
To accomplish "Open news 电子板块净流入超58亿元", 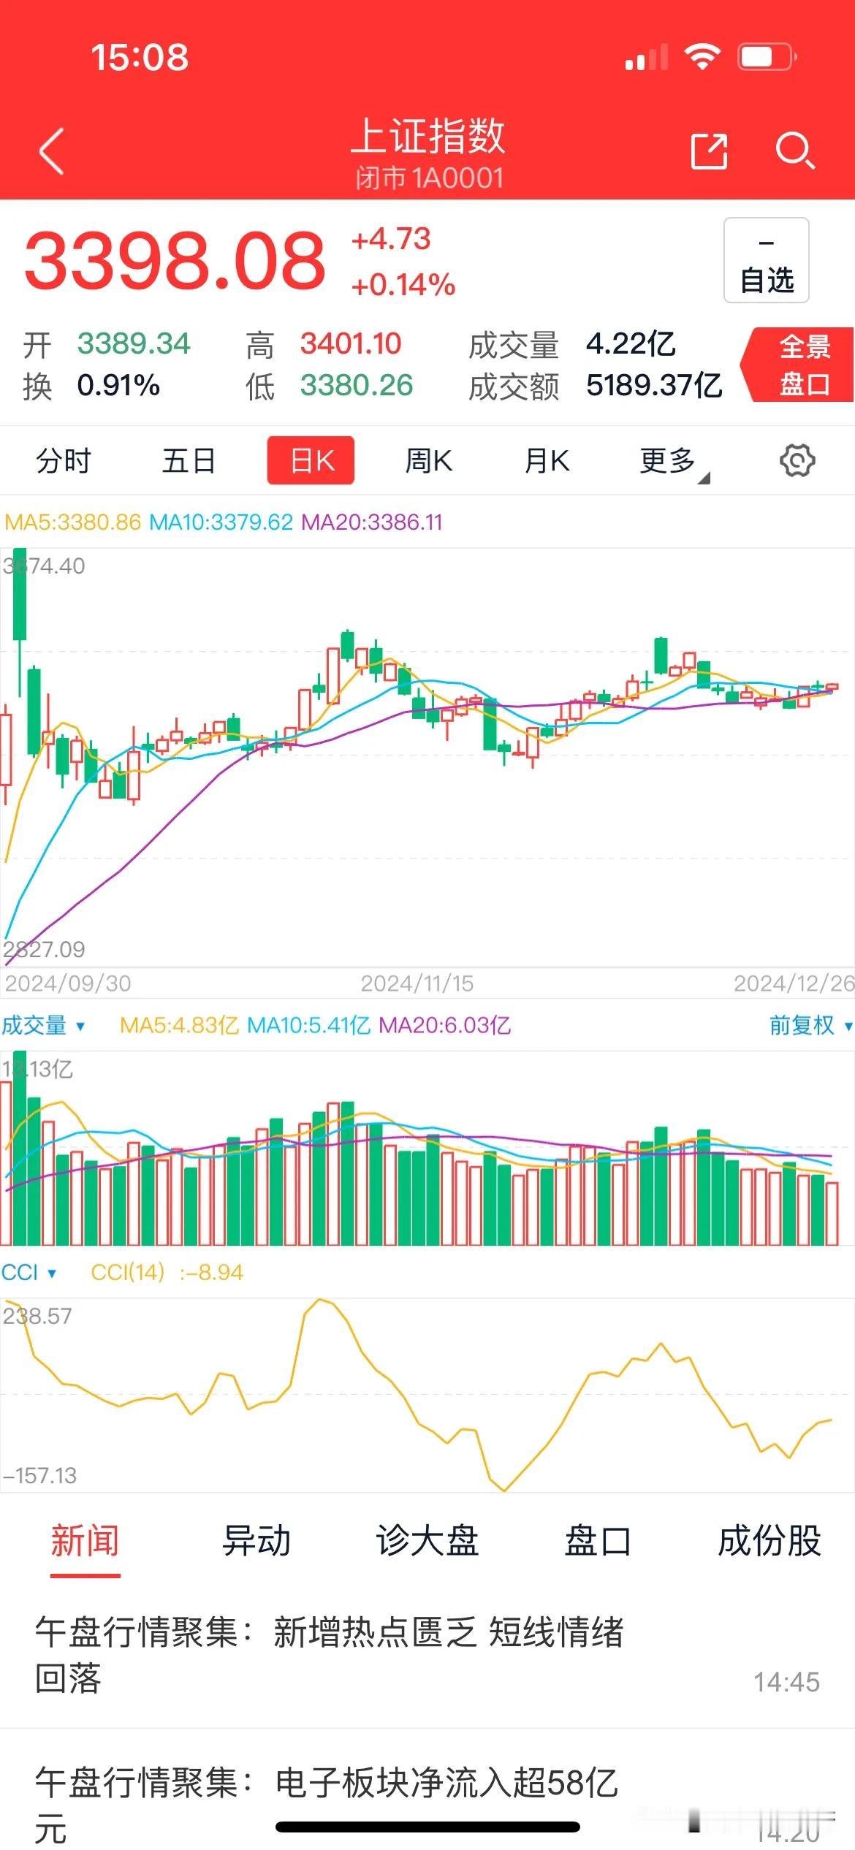I will click(x=427, y=1790).
